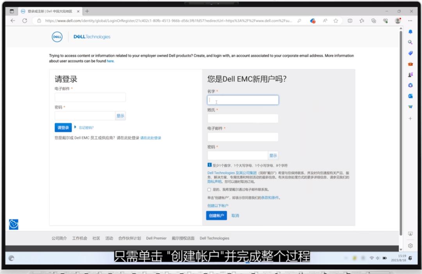Click the 取消 cancel link
Image resolution: width=422 pixels, height=274 pixels.
(235, 216)
